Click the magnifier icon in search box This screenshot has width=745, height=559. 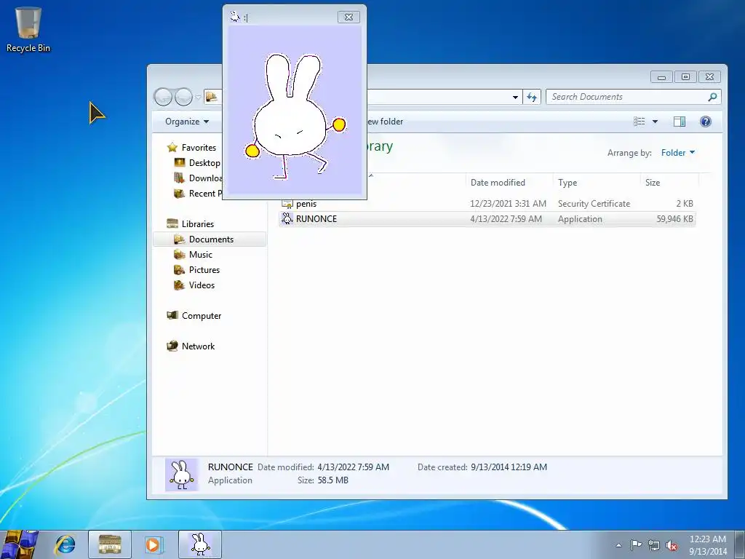(x=712, y=97)
